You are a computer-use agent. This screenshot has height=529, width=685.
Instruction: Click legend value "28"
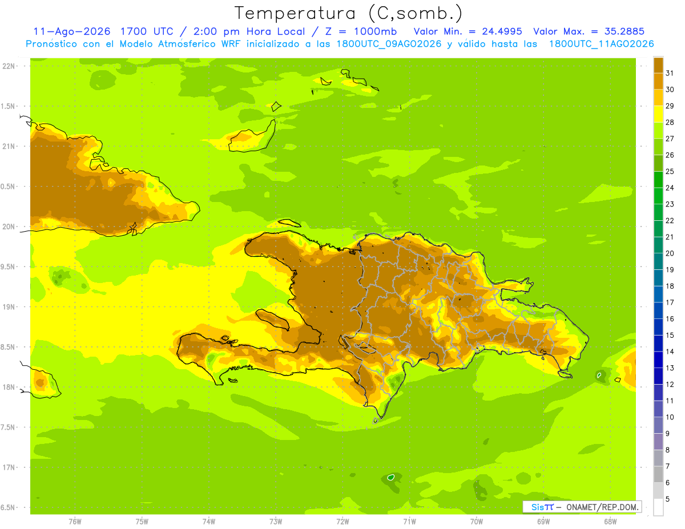click(670, 122)
